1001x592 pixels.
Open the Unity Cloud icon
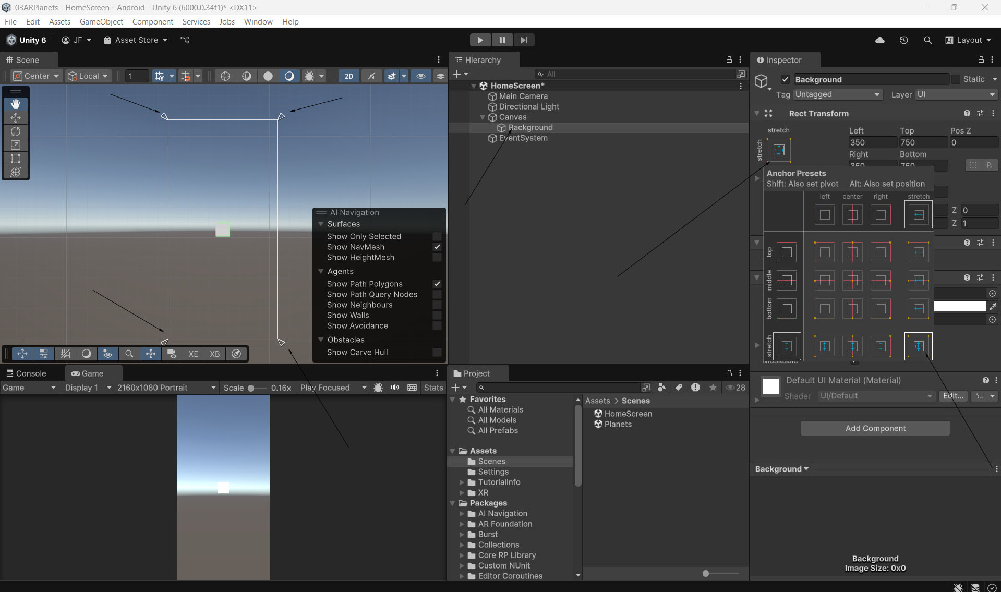[x=880, y=40]
